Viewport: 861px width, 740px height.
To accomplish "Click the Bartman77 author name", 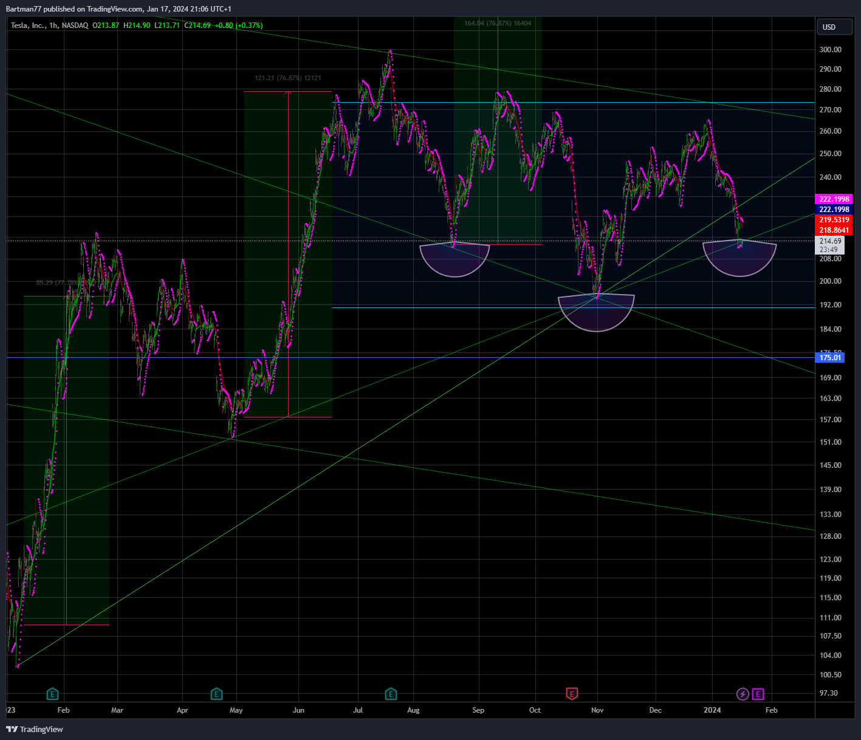I will click(23, 9).
